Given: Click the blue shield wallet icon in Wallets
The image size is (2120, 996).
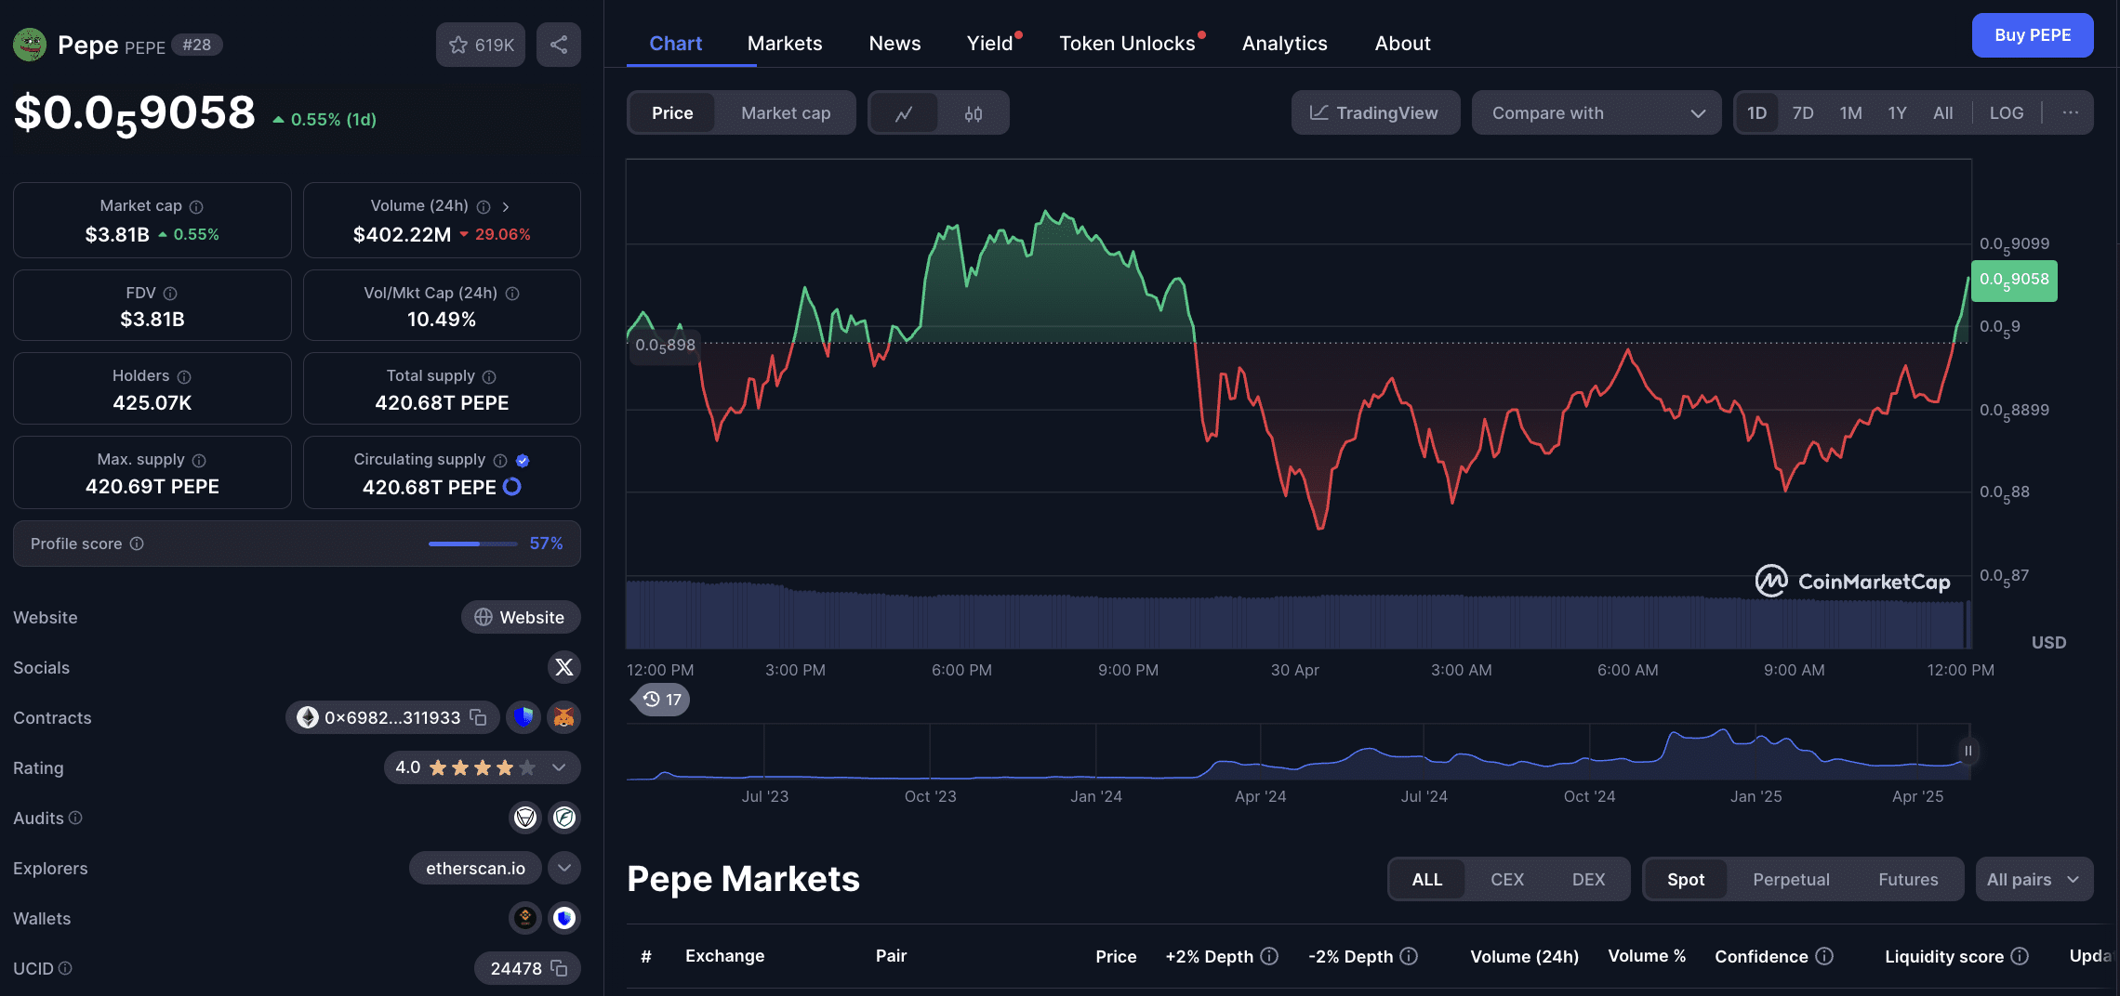Looking at the screenshot, I should tap(564, 918).
